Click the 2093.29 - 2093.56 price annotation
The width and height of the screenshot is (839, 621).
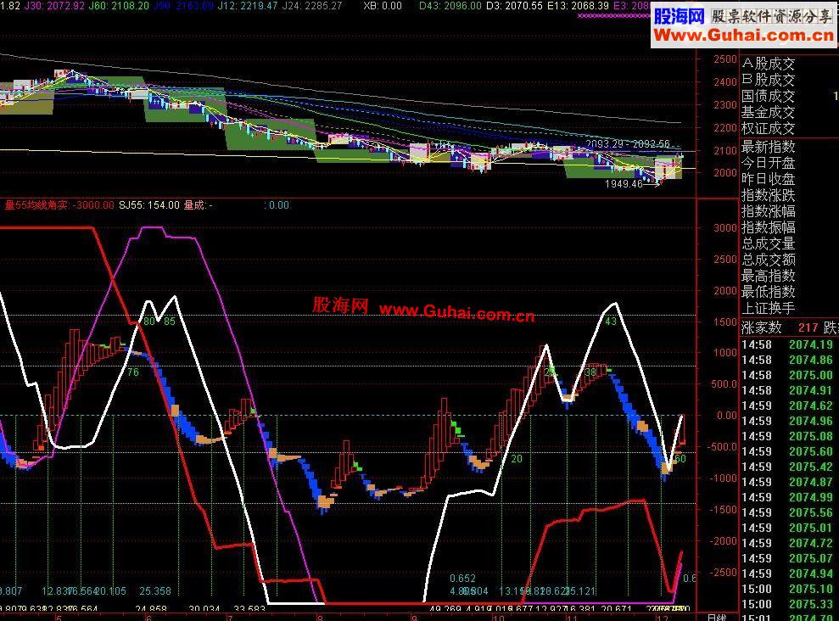[628, 144]
